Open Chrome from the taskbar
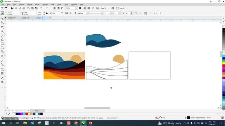This screenshot has width=225, height=126. [x=76, y=123]
